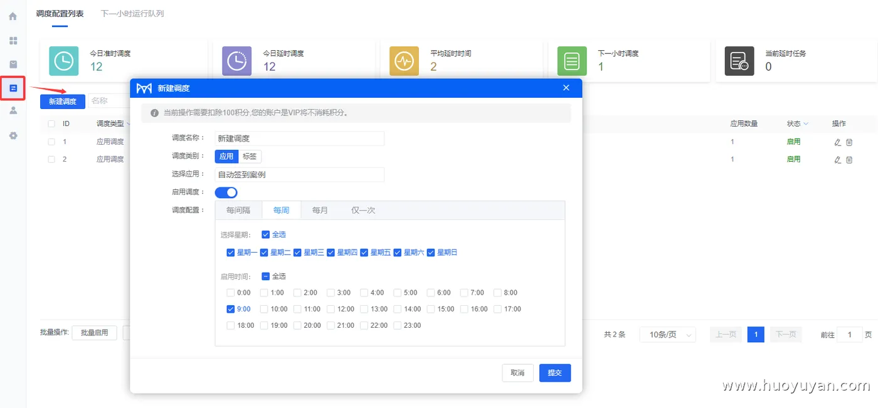Uncheck 星期五 checkbox
The image size is (878, 408).
pos(364,253)
